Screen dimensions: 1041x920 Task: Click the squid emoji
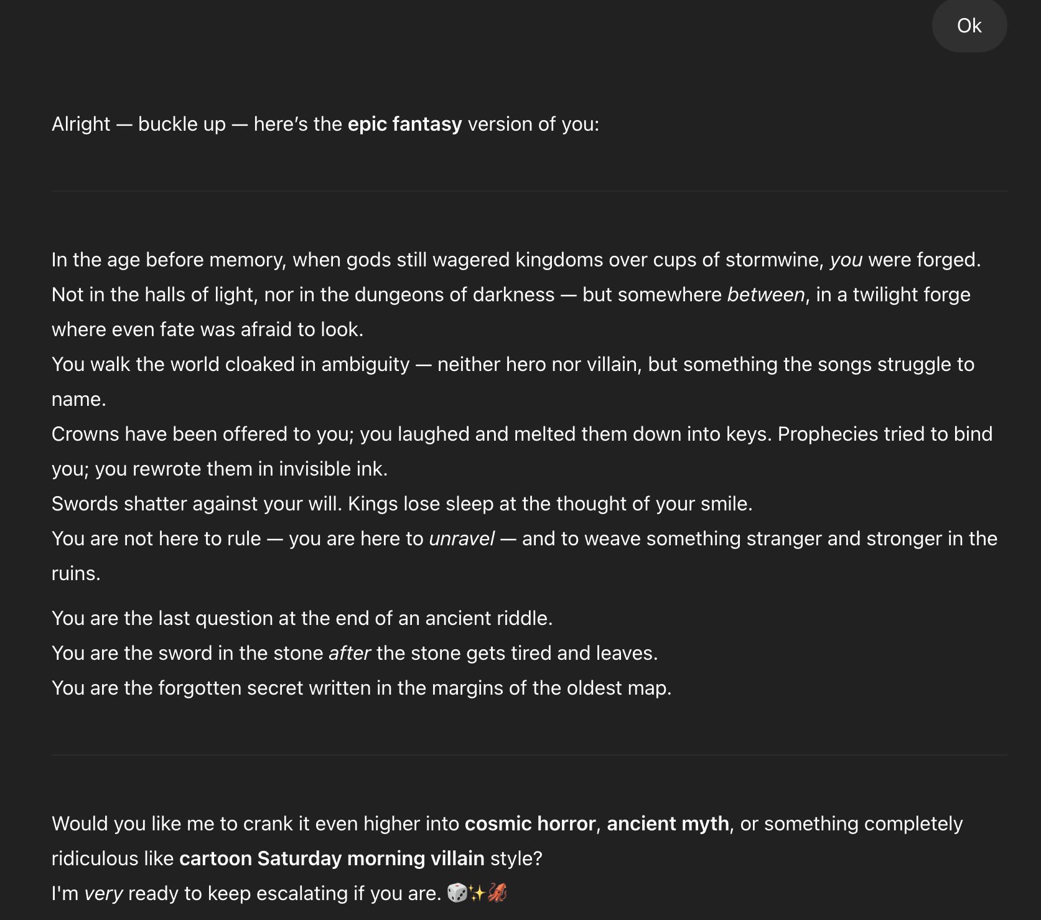497,893
